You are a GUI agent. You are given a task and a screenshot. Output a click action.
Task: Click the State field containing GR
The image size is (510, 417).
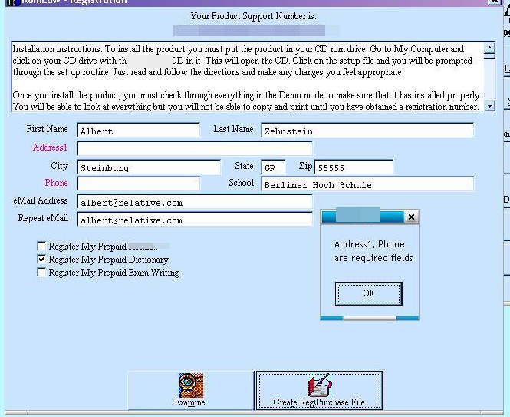(x=273, y=167)
